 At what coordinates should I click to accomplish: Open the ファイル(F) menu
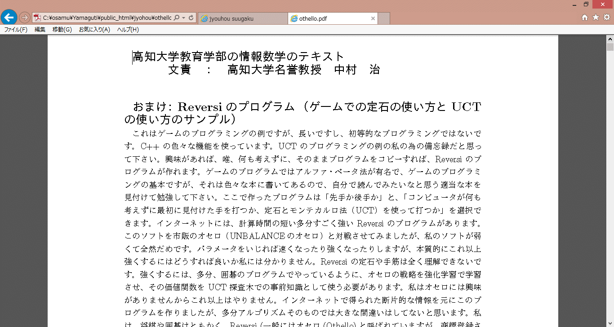coord(16,30)
